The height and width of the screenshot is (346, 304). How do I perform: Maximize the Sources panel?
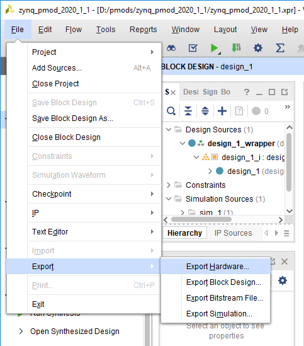(272, 92)
